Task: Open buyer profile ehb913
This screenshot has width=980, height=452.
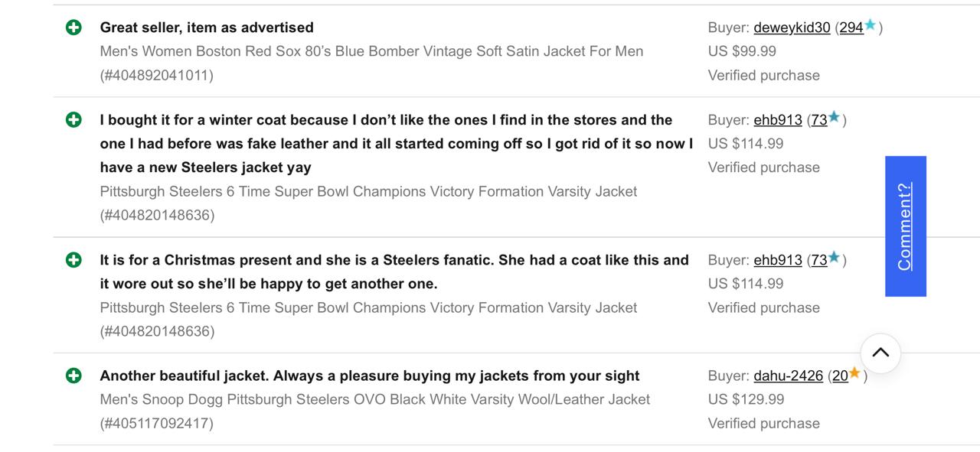Action: 777,119
